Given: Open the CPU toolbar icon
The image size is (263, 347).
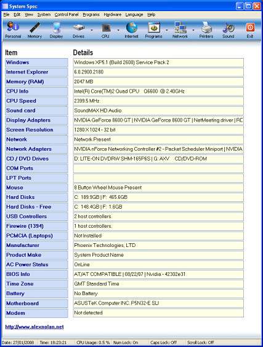Looking at the screenshot, I should (x=105, y=30).
